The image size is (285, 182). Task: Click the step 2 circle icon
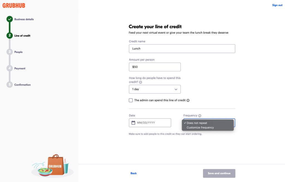tap(10, 35)
